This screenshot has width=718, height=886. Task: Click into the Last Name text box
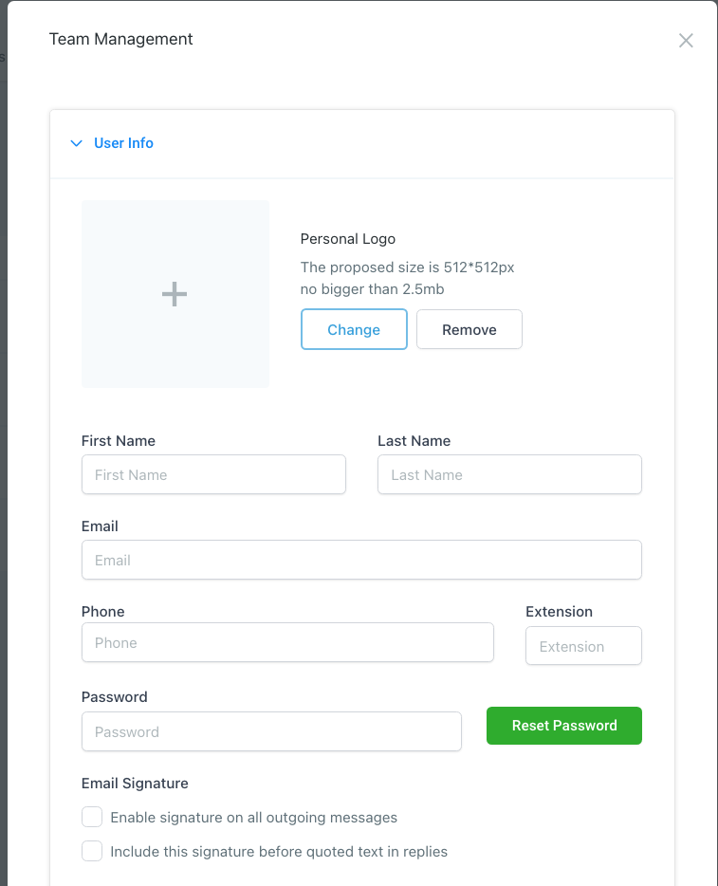point(509,474)
